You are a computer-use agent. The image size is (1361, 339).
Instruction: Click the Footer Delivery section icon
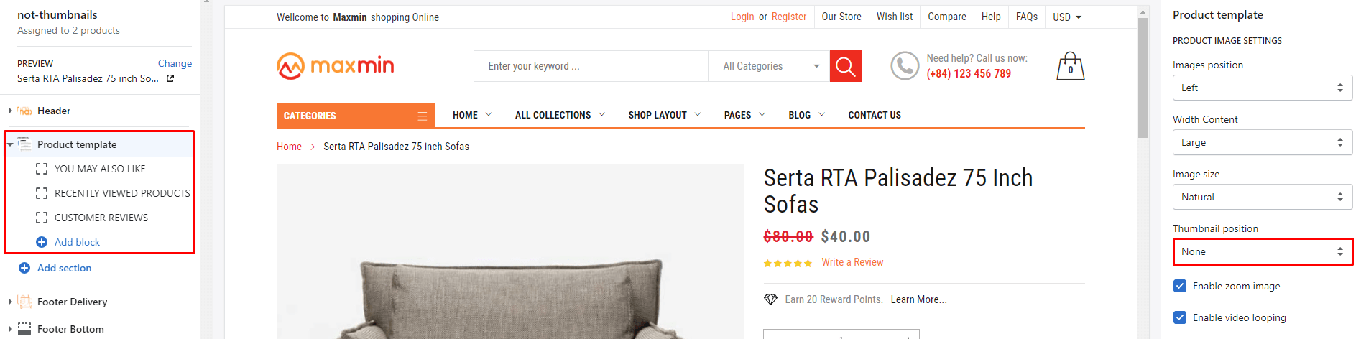click(24, 302)
